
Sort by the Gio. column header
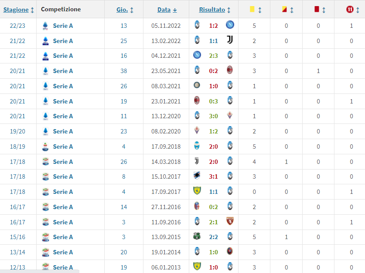[x=122, y=10]
